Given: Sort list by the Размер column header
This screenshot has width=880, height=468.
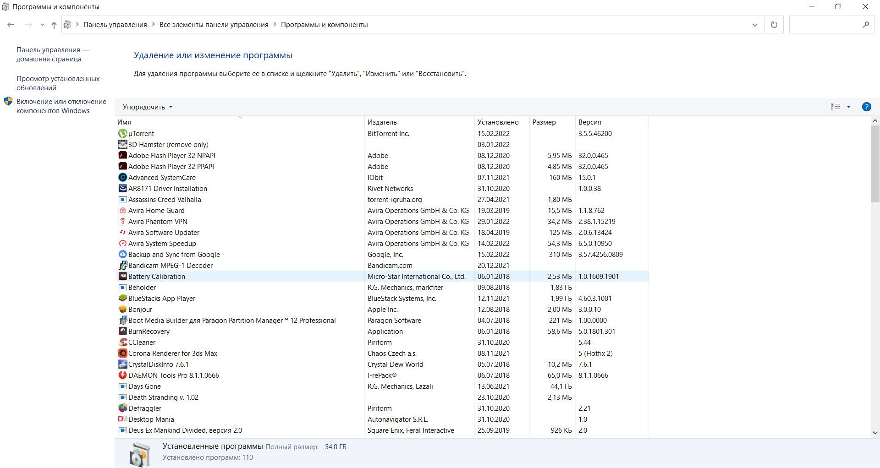Looking at the screenshot, I should (552, 122).
